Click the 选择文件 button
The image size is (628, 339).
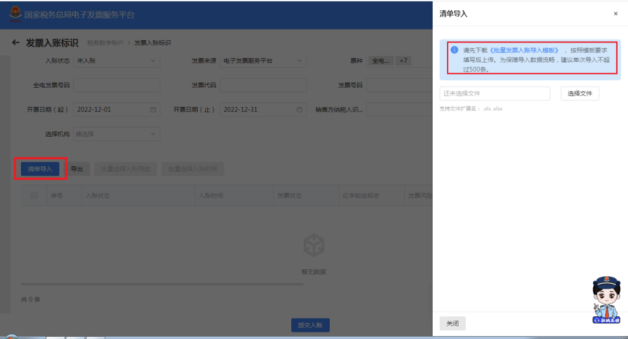(579, 94)
